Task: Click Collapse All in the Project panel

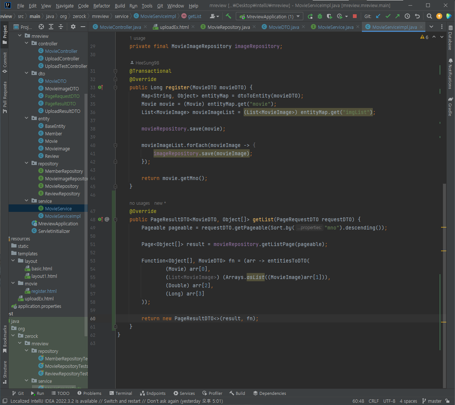Action: pyautogui.click(x=61, y=27)
